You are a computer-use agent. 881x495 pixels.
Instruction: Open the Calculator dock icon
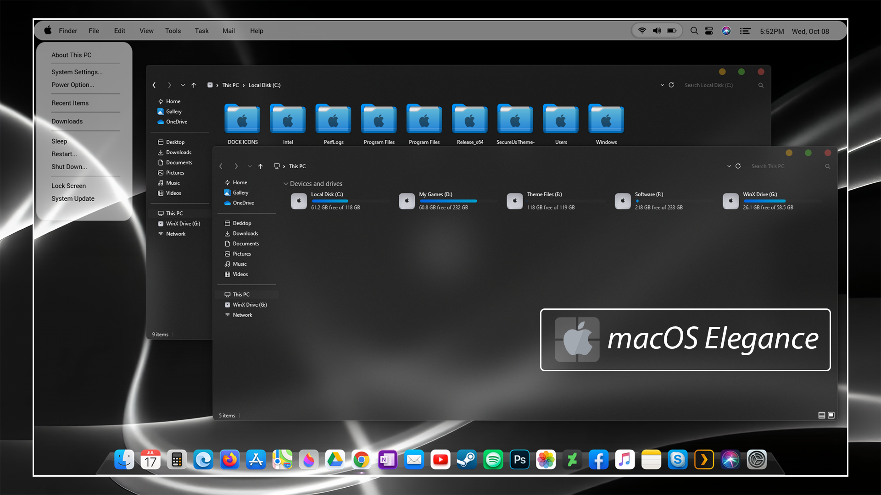coord(177,460)
